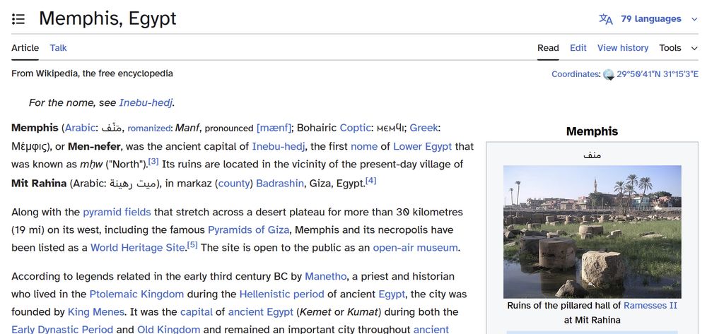The width and height of the screenshot is (707, 334).
Task: Click the globe icon beside Coordinates
Action: (x=609, y=74)
